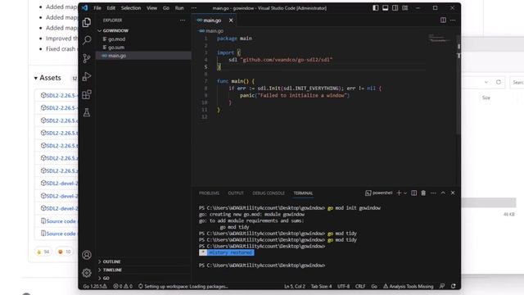Viewport: 524px width, 295px height.
Task: Open Customize Layout icon
Action: click(x=404, y=7)
